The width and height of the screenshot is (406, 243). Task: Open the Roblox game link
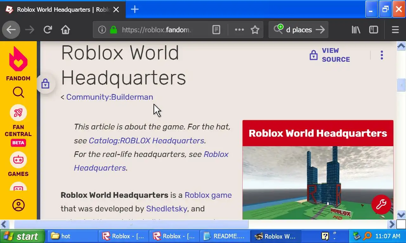[208, 195]
